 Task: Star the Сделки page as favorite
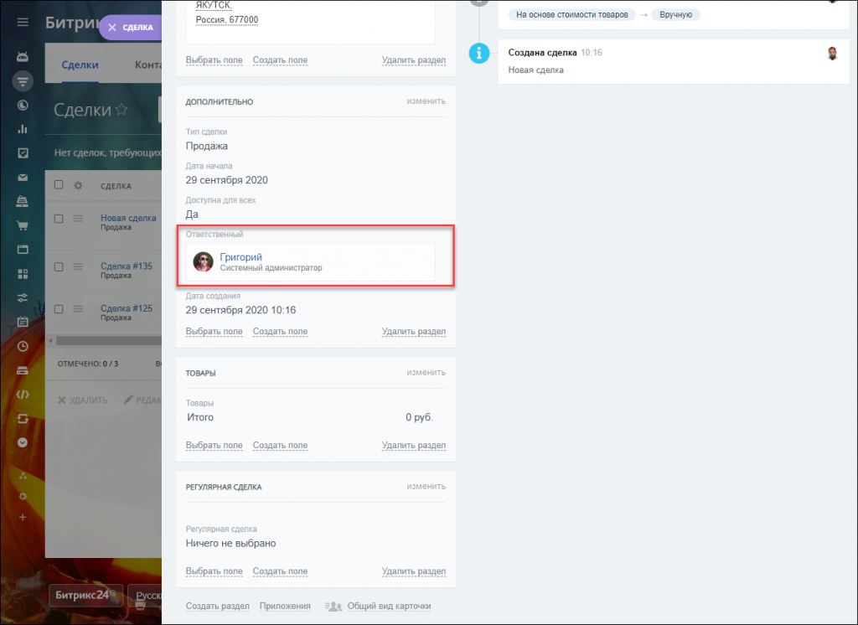121,110
